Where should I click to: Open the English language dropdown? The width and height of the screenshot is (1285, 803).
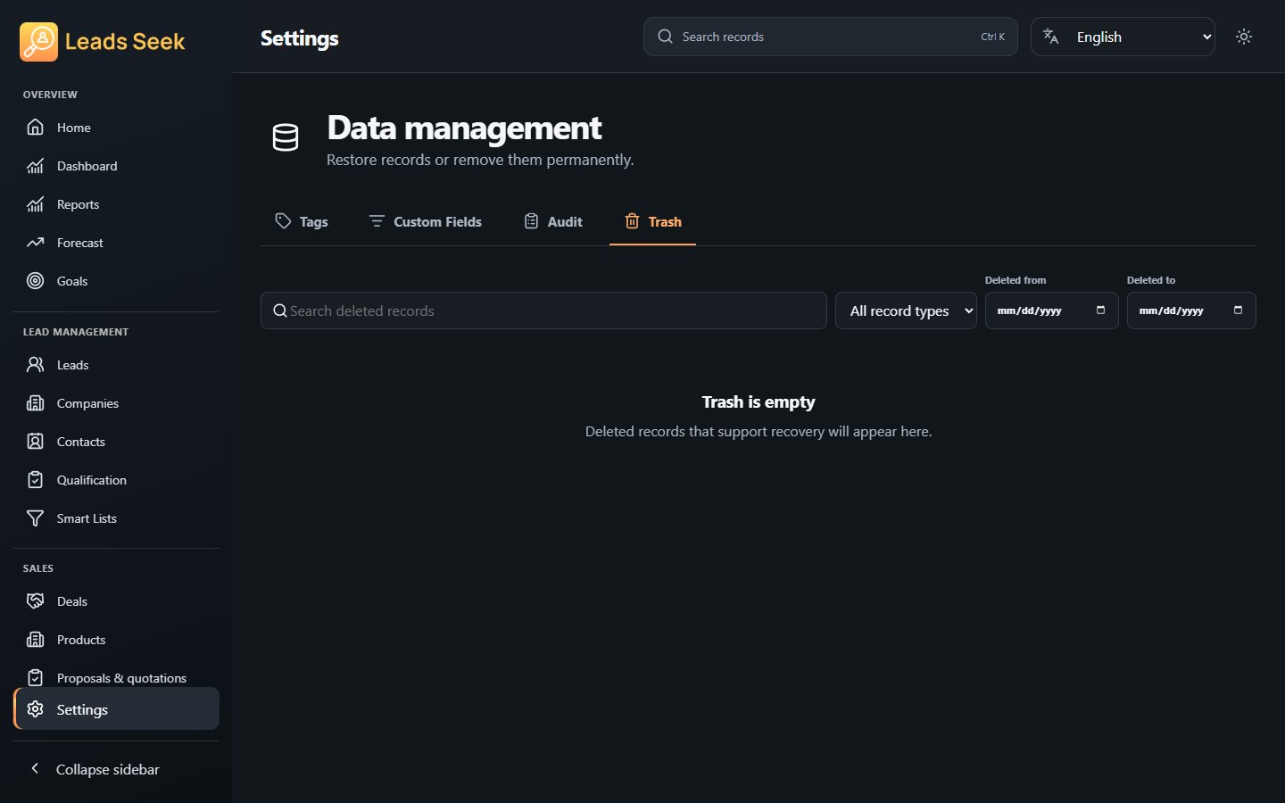(x=1123, y=37)
